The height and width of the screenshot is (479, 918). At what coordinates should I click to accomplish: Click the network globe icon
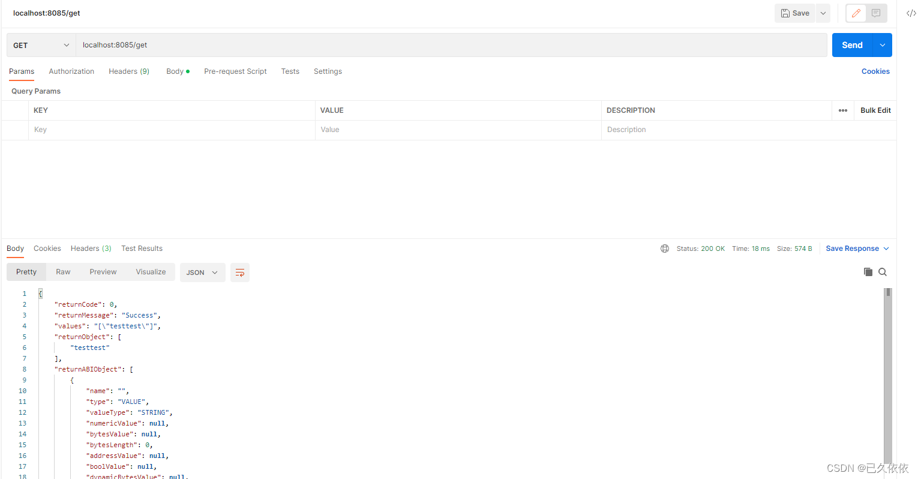click(665, 249)
